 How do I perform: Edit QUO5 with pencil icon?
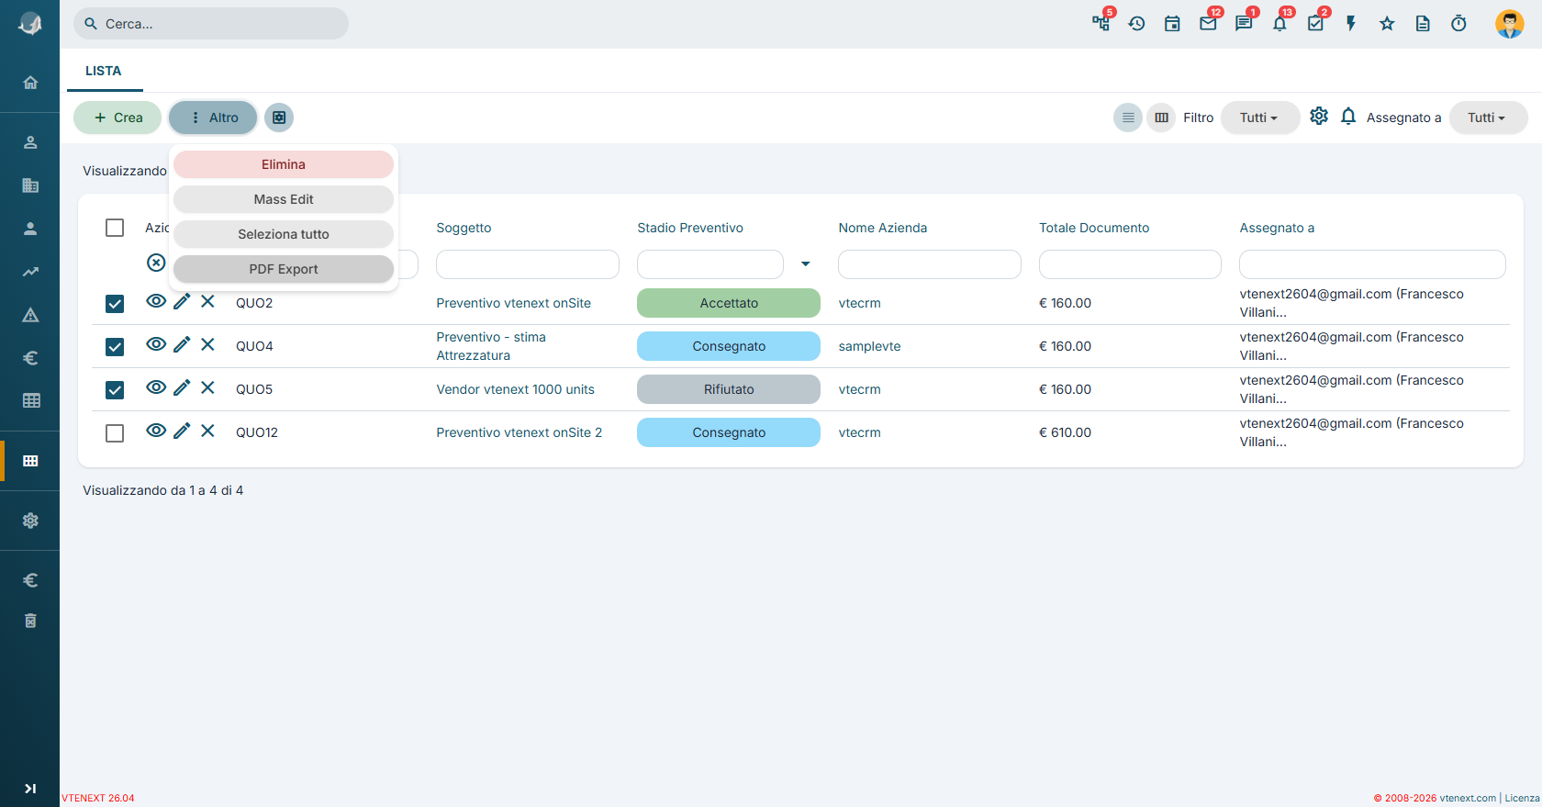(182, 387)
